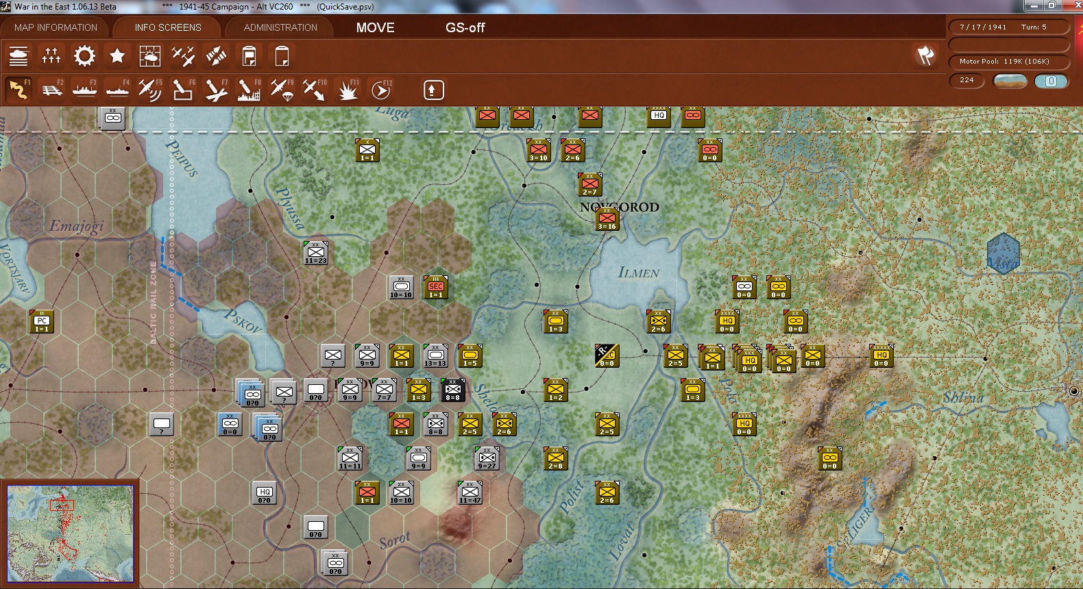Image resolution: width=1083 pixels, height=589 pixels.
Task: Select the Soviet unit on Novgorod 3=16
Action: (x=607, y=218)
